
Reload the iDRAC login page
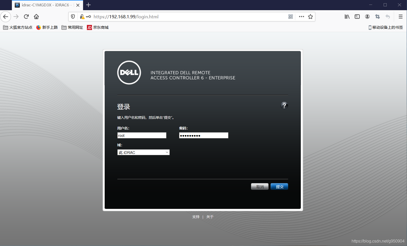(26, 17)
